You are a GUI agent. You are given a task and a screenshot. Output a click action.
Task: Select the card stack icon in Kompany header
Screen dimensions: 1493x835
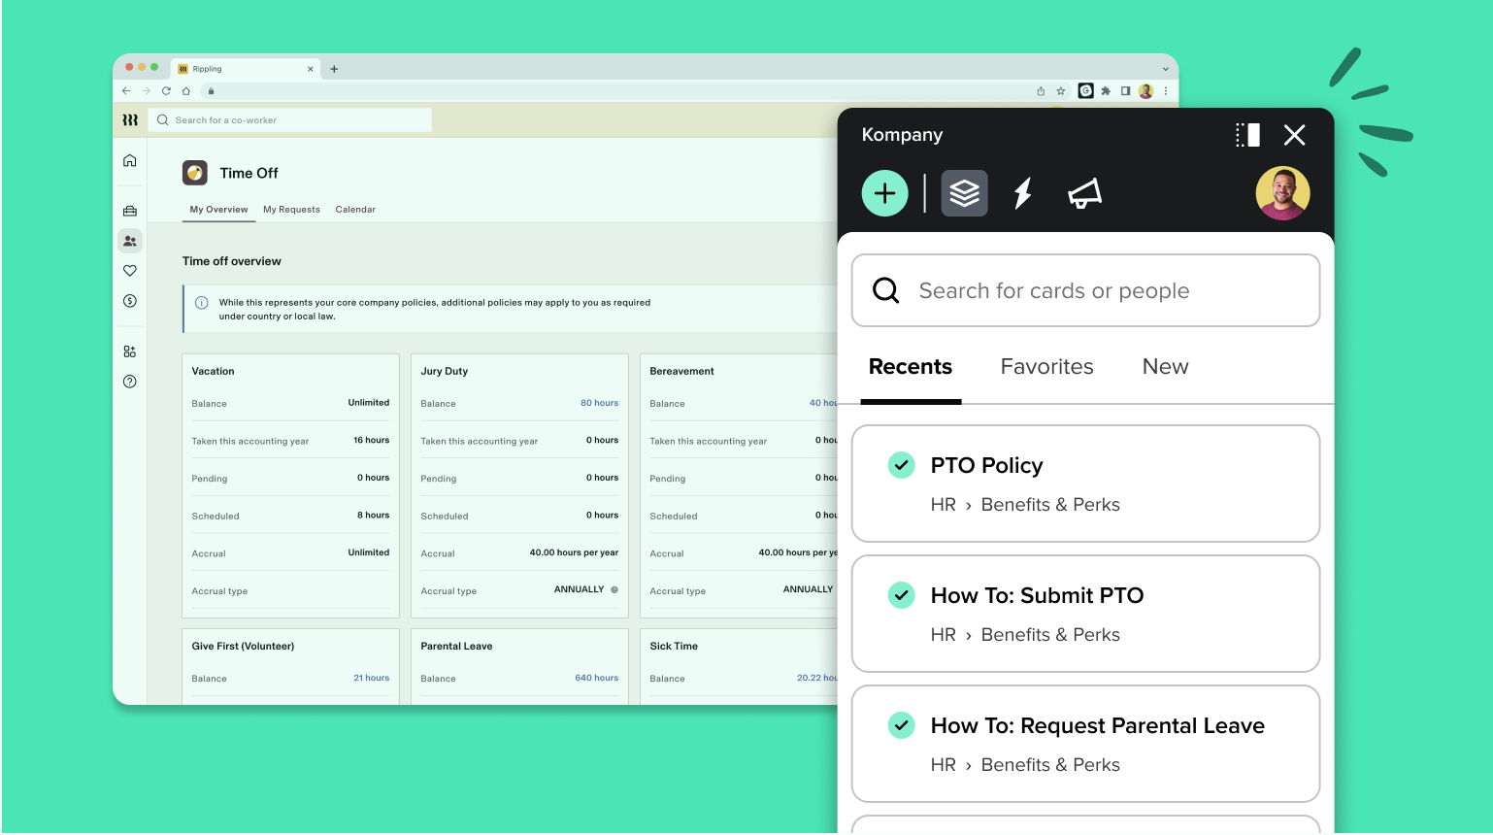coord(964,192)
